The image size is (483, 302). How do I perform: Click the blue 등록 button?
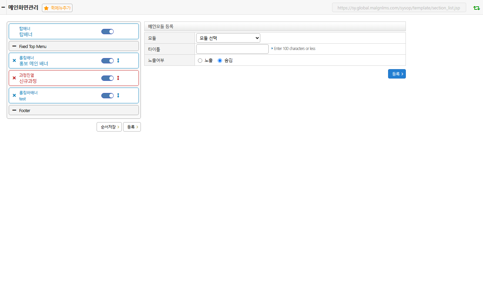[x=397, y=74]
